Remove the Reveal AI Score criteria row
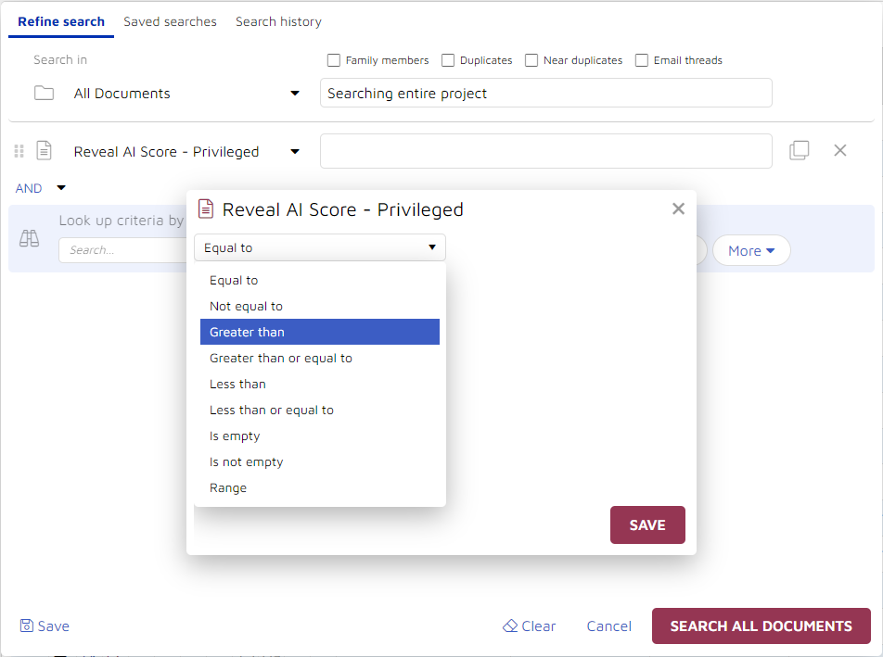This screenshot has width=883, height=657. tap(840, 150)
